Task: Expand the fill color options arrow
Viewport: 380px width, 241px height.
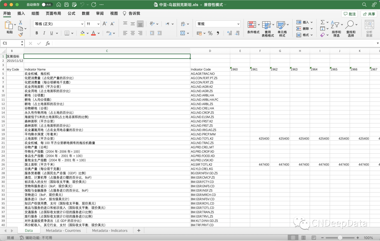Action: click(x=88, y=33)
